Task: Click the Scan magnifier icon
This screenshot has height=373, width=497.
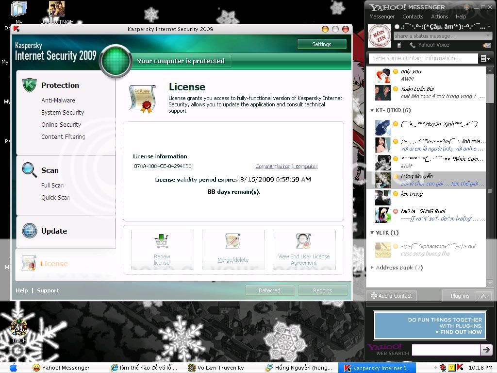Action: 29,170
